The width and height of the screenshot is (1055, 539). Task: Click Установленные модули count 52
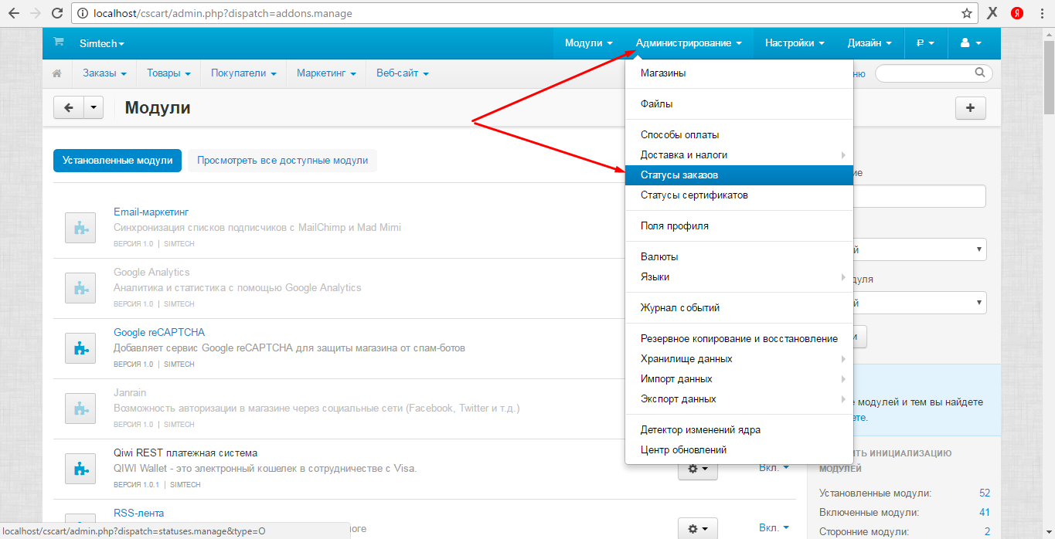pos(985,493)
